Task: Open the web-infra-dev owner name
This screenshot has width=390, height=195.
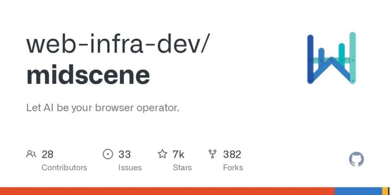Action: click(x=116, y=44)
